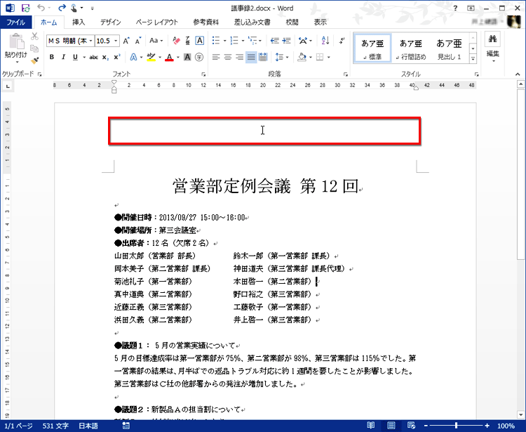The height and width of the screenshot is (432, 526).
Task: Click the 531 文字 word count
Action: [55, 426]
